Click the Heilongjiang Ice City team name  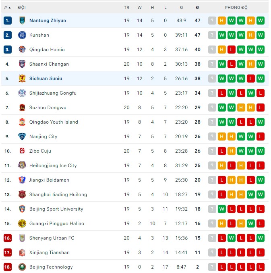tap(53, 165)
